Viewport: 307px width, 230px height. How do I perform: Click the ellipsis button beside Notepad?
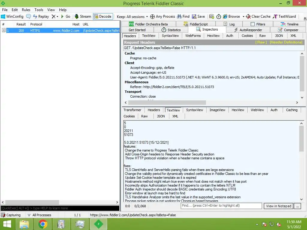pyautogui.click(x=297, y=206)
